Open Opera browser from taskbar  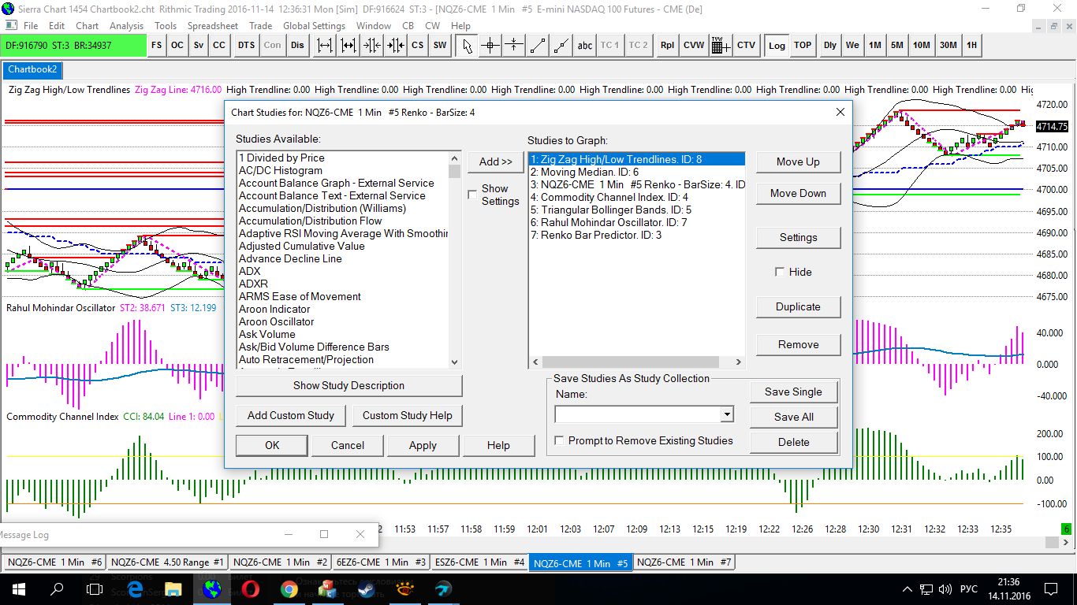[x=251, y=588]
